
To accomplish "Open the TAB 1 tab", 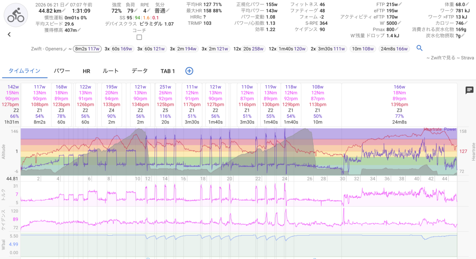I will point(168,71).
